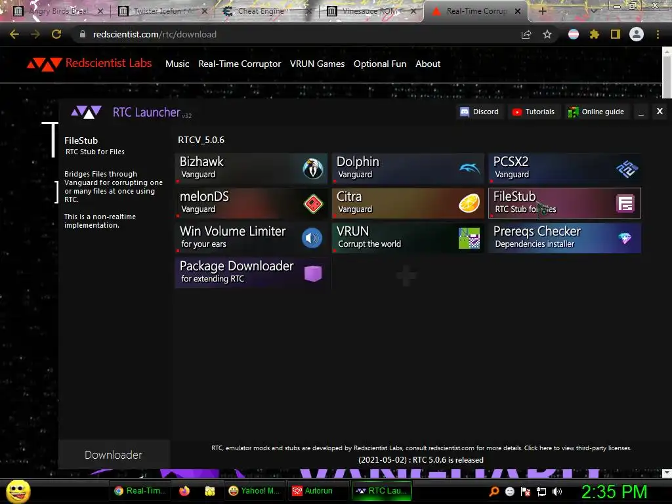
Task: Click the VRUN pixel art icon
Action: 469,238
